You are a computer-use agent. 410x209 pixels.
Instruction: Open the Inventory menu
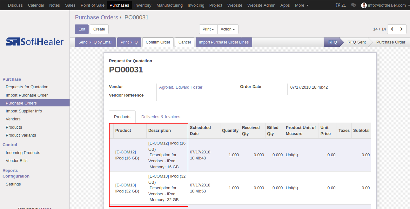coord(143,5)
